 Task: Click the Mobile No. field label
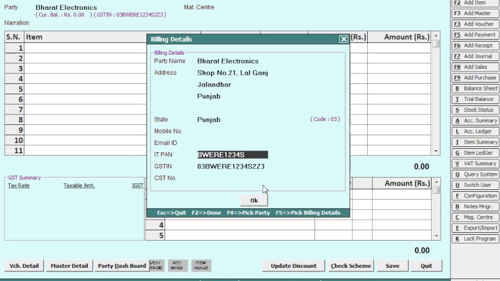point(168,131)
